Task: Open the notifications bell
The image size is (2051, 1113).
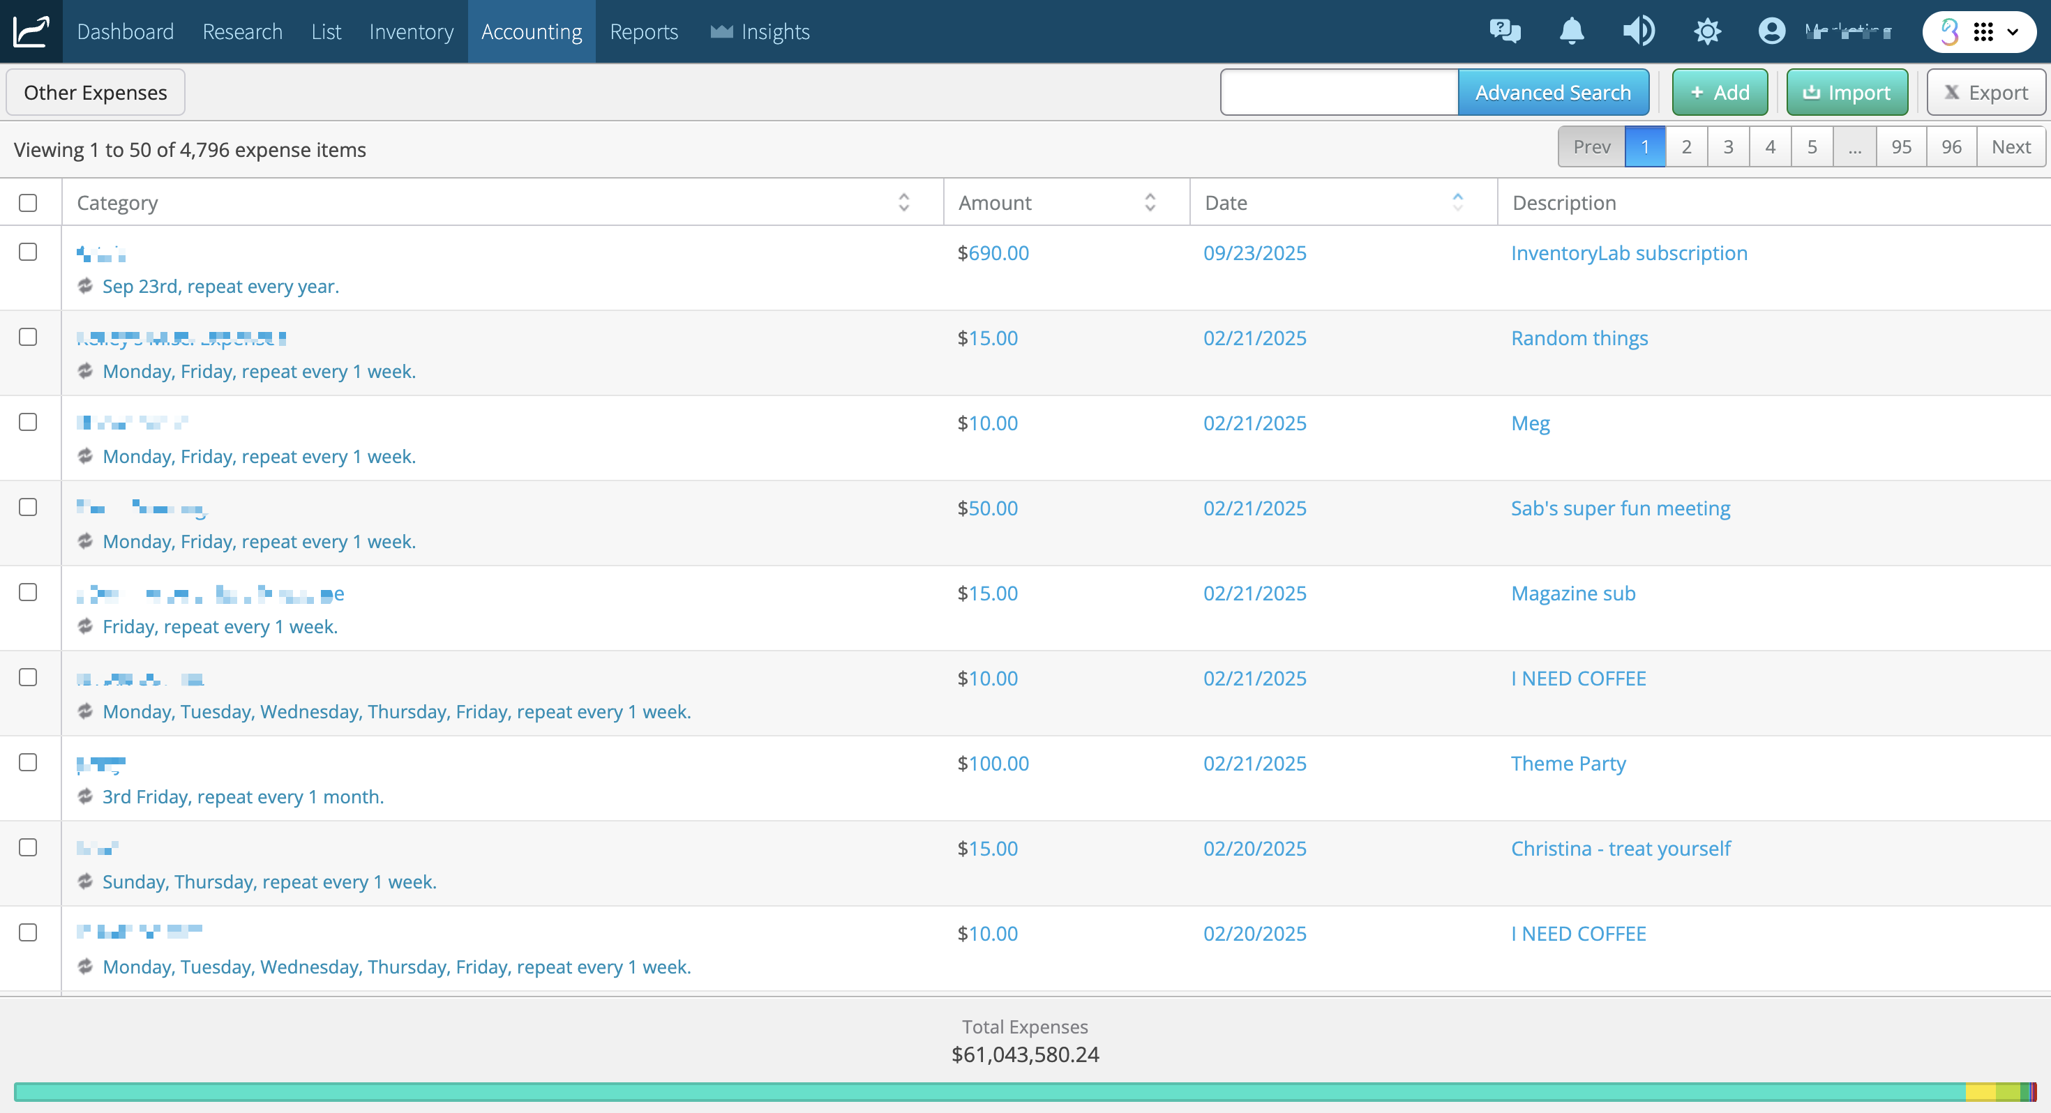Action: click(1572, 31)
